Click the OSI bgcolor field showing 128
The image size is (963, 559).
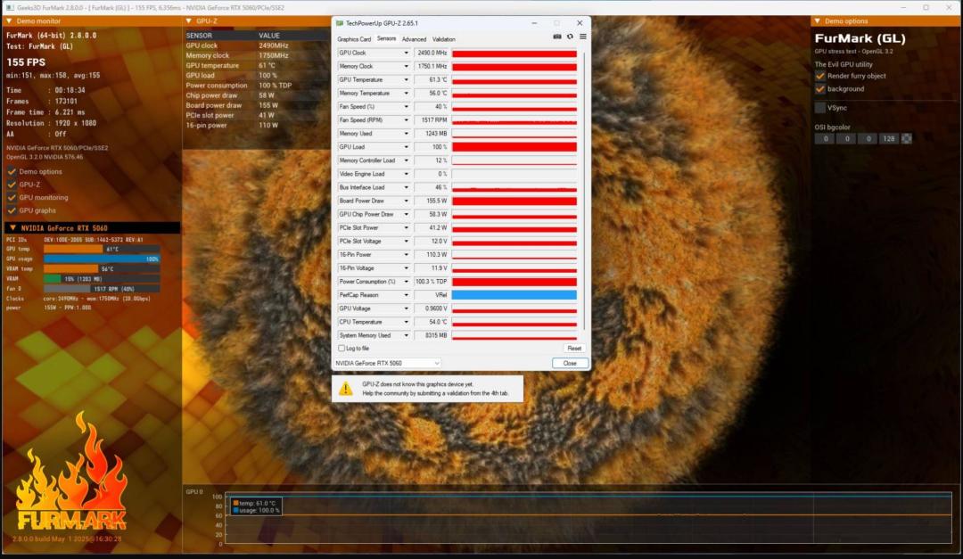(x=889, y=139)
